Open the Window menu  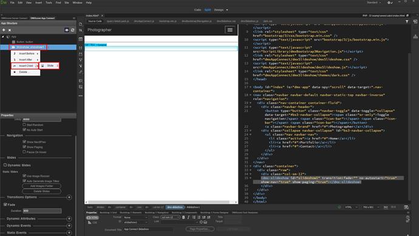pos(78,2)
